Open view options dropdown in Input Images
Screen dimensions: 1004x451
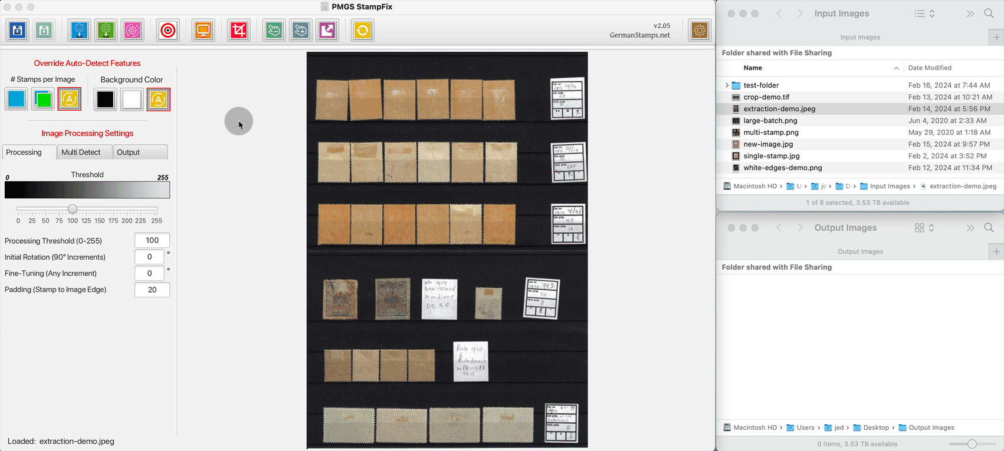(924, 14)
